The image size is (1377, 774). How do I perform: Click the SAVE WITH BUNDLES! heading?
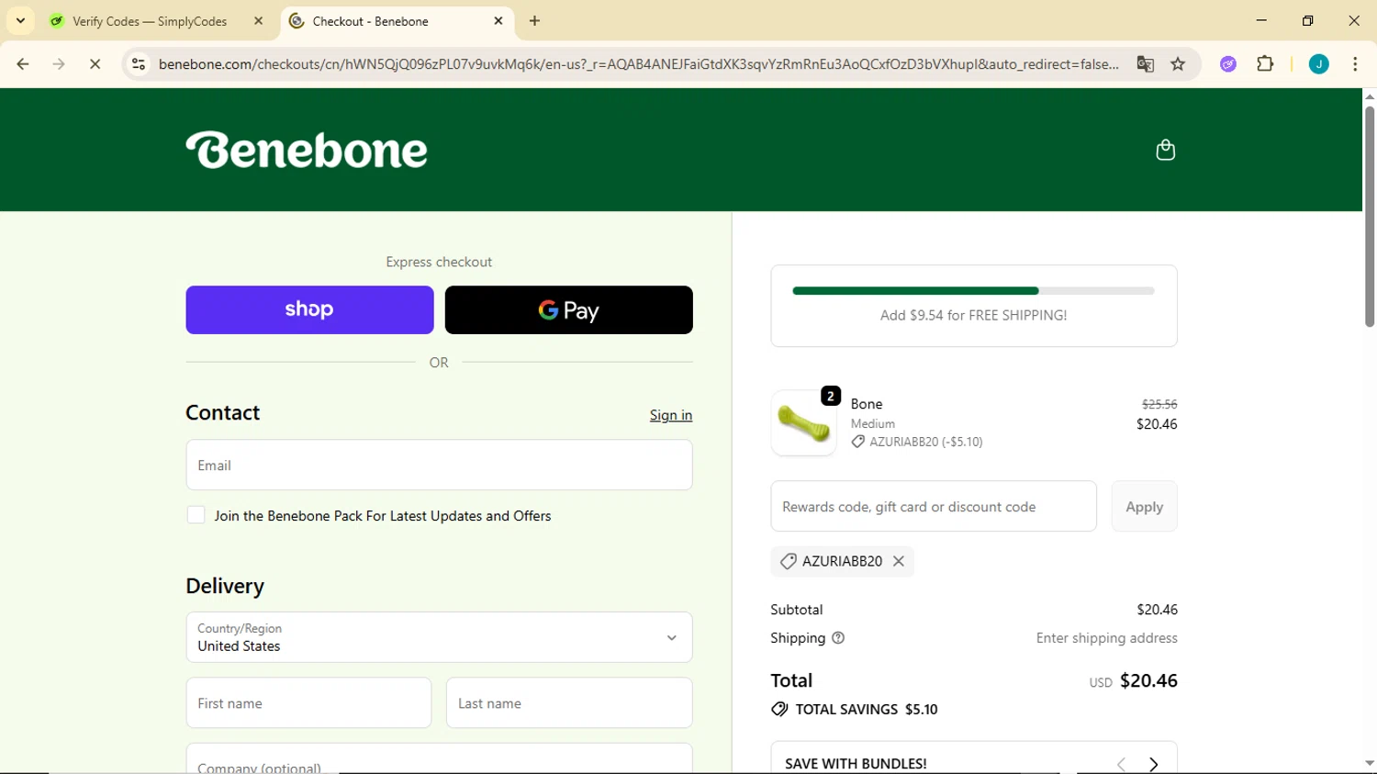tap(856, 764)
